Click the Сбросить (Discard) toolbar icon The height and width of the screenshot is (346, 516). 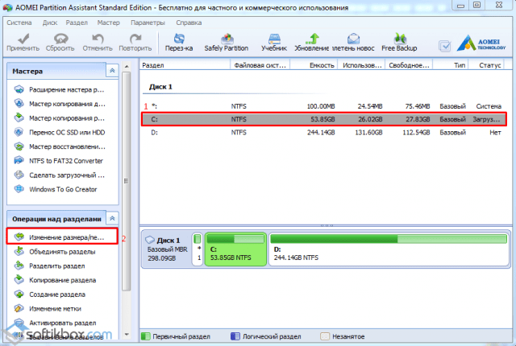point(60,39)
